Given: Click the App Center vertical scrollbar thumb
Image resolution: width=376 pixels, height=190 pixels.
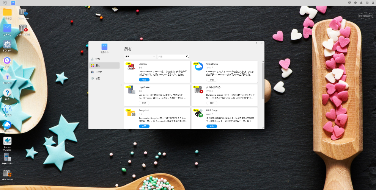Looking at the screenshot, I should pos(263,81).
